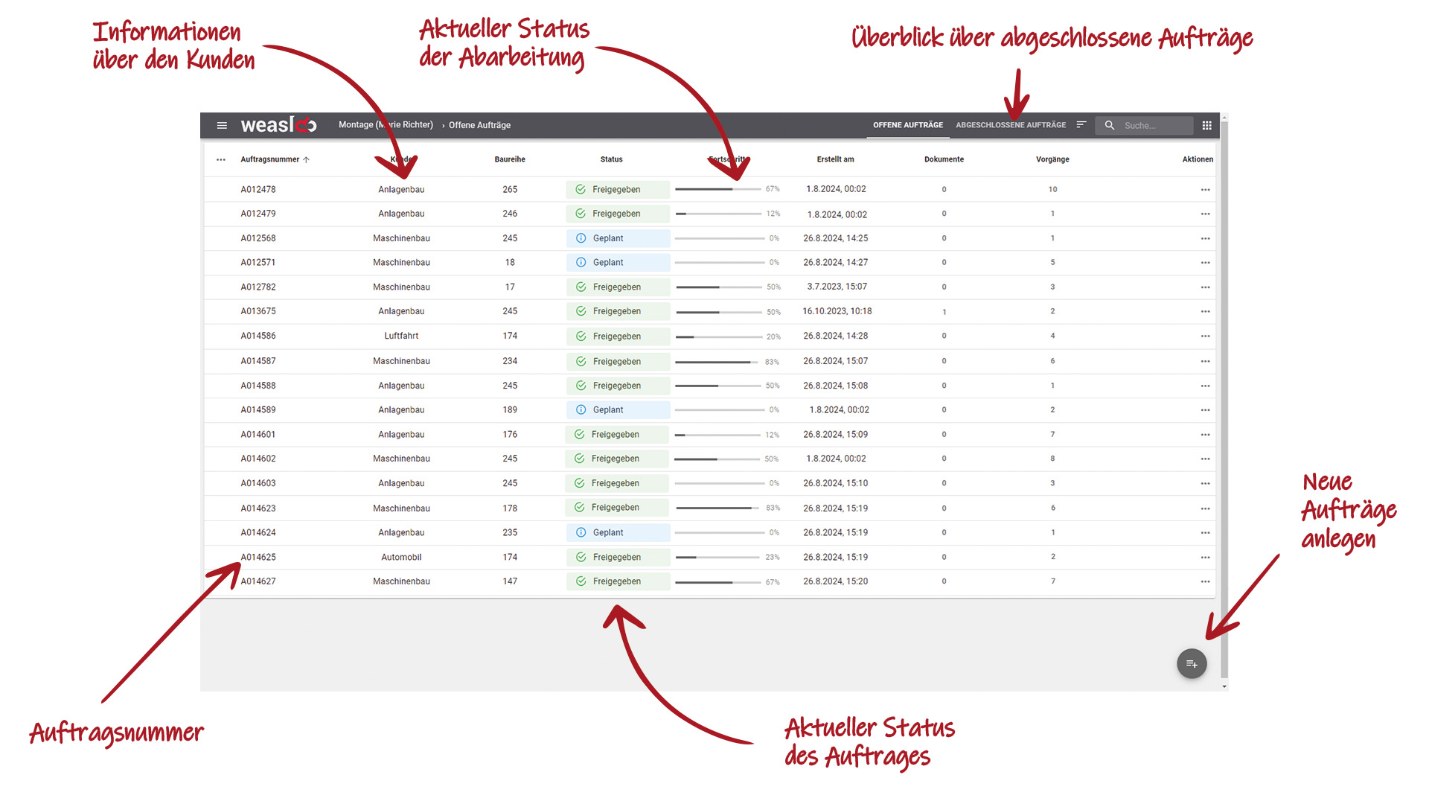Switch to Abgeschlossene Aufträge tab

(1010, 125)
